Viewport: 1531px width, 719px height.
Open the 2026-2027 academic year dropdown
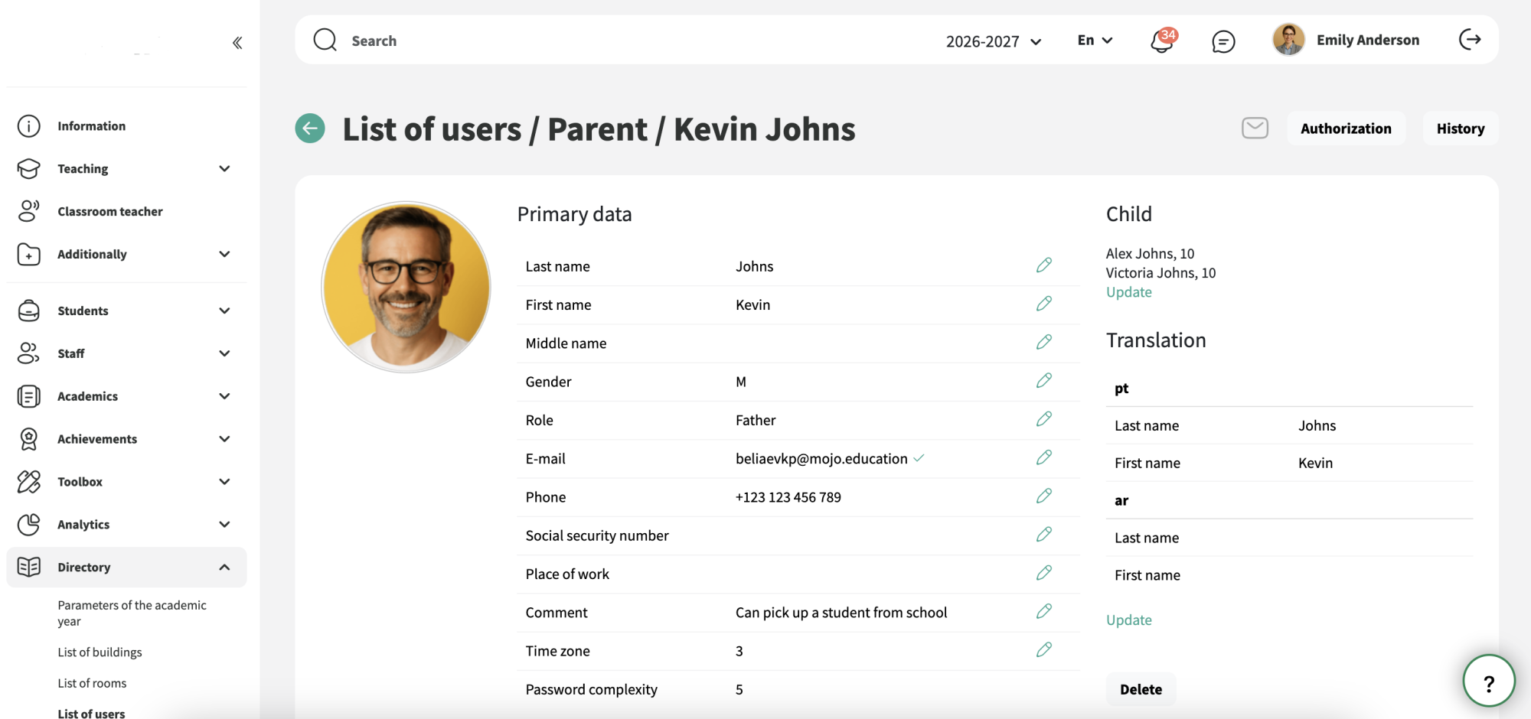click(x=993, y=41)
